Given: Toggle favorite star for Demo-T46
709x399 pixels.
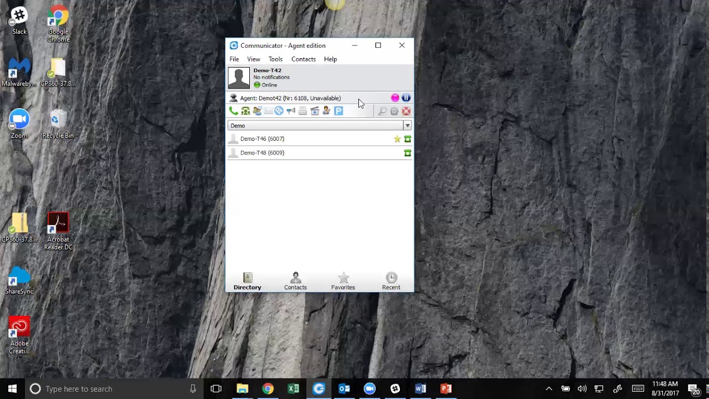Looking at the screenshot, I should [397, 139].
